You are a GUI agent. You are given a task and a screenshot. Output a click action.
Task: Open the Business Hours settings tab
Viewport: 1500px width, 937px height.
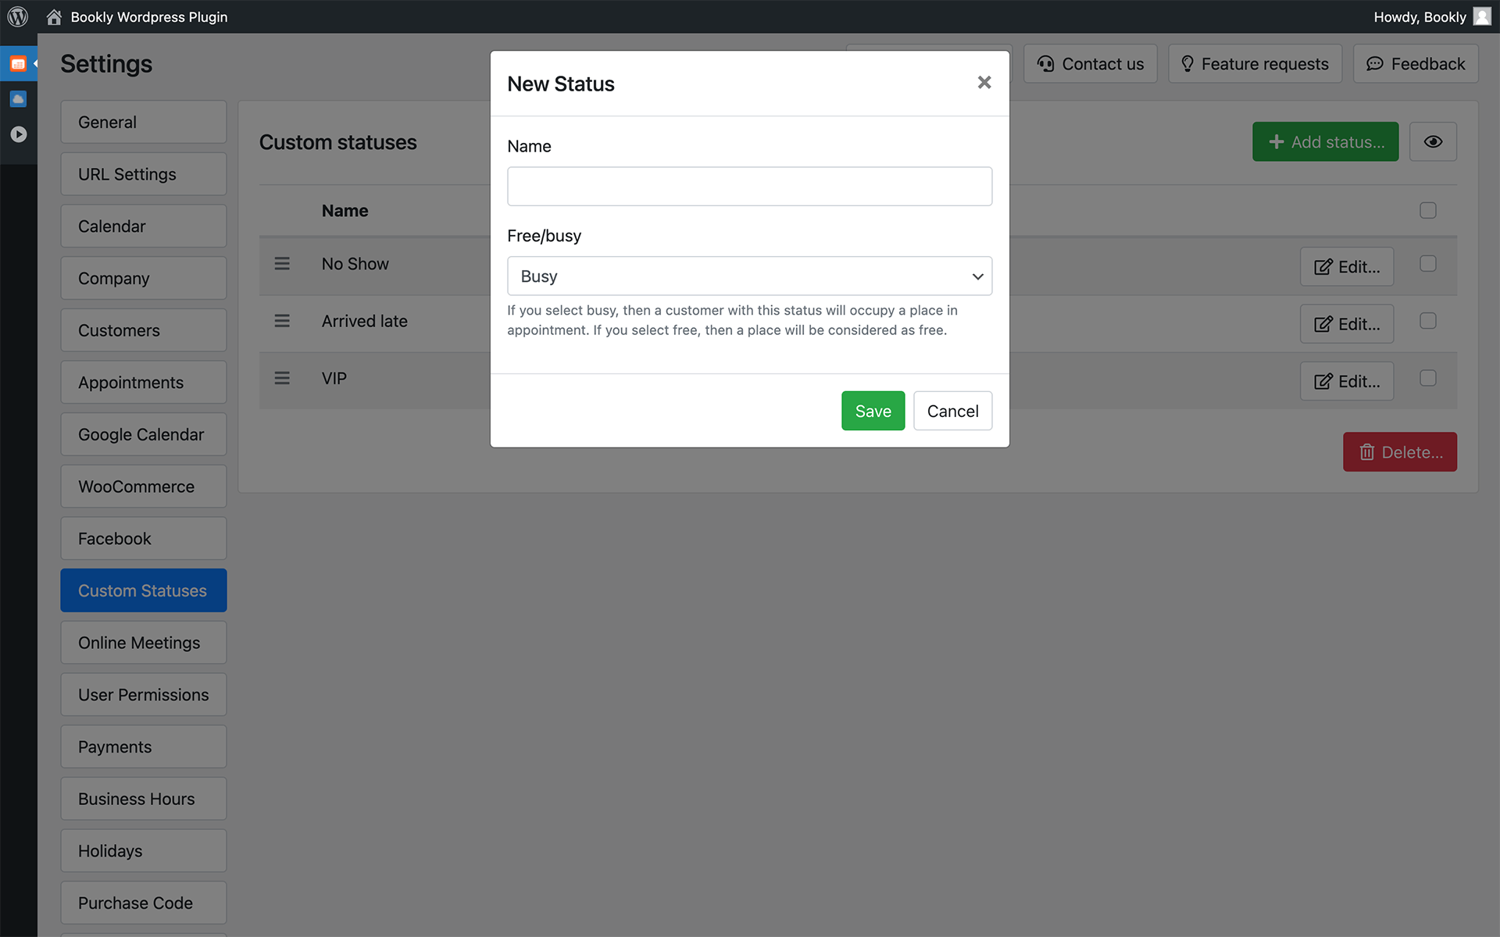143,799
